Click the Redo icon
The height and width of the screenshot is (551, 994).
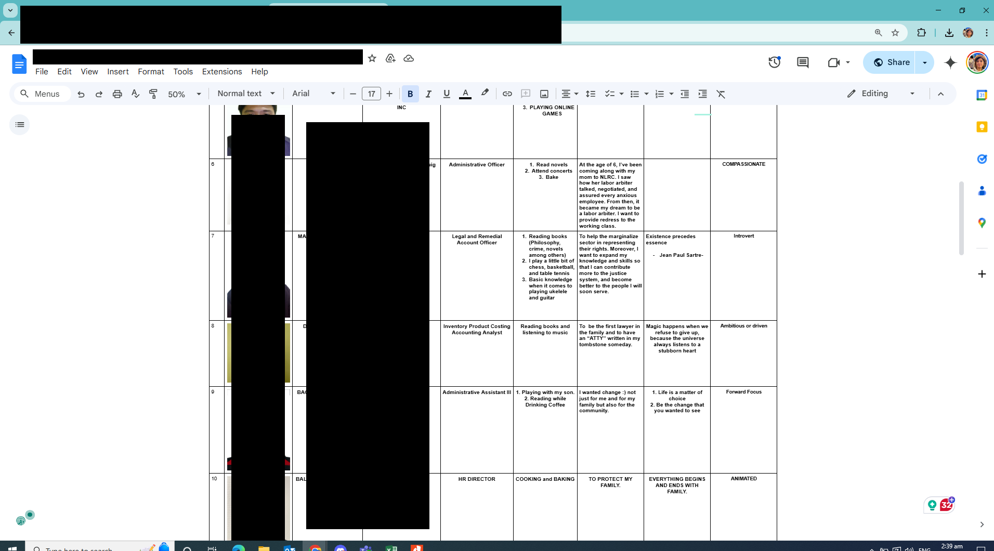click(99, 94)
